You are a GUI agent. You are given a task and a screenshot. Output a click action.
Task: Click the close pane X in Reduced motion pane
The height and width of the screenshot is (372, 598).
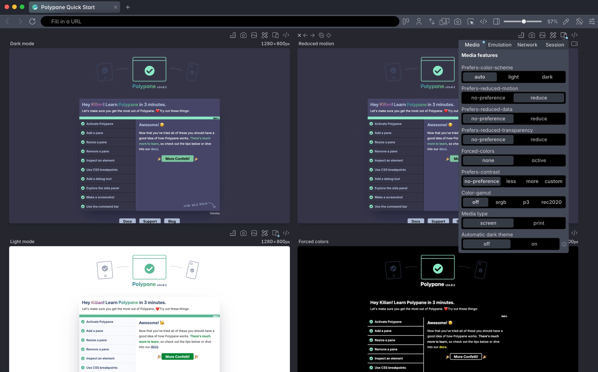[299, 35]
